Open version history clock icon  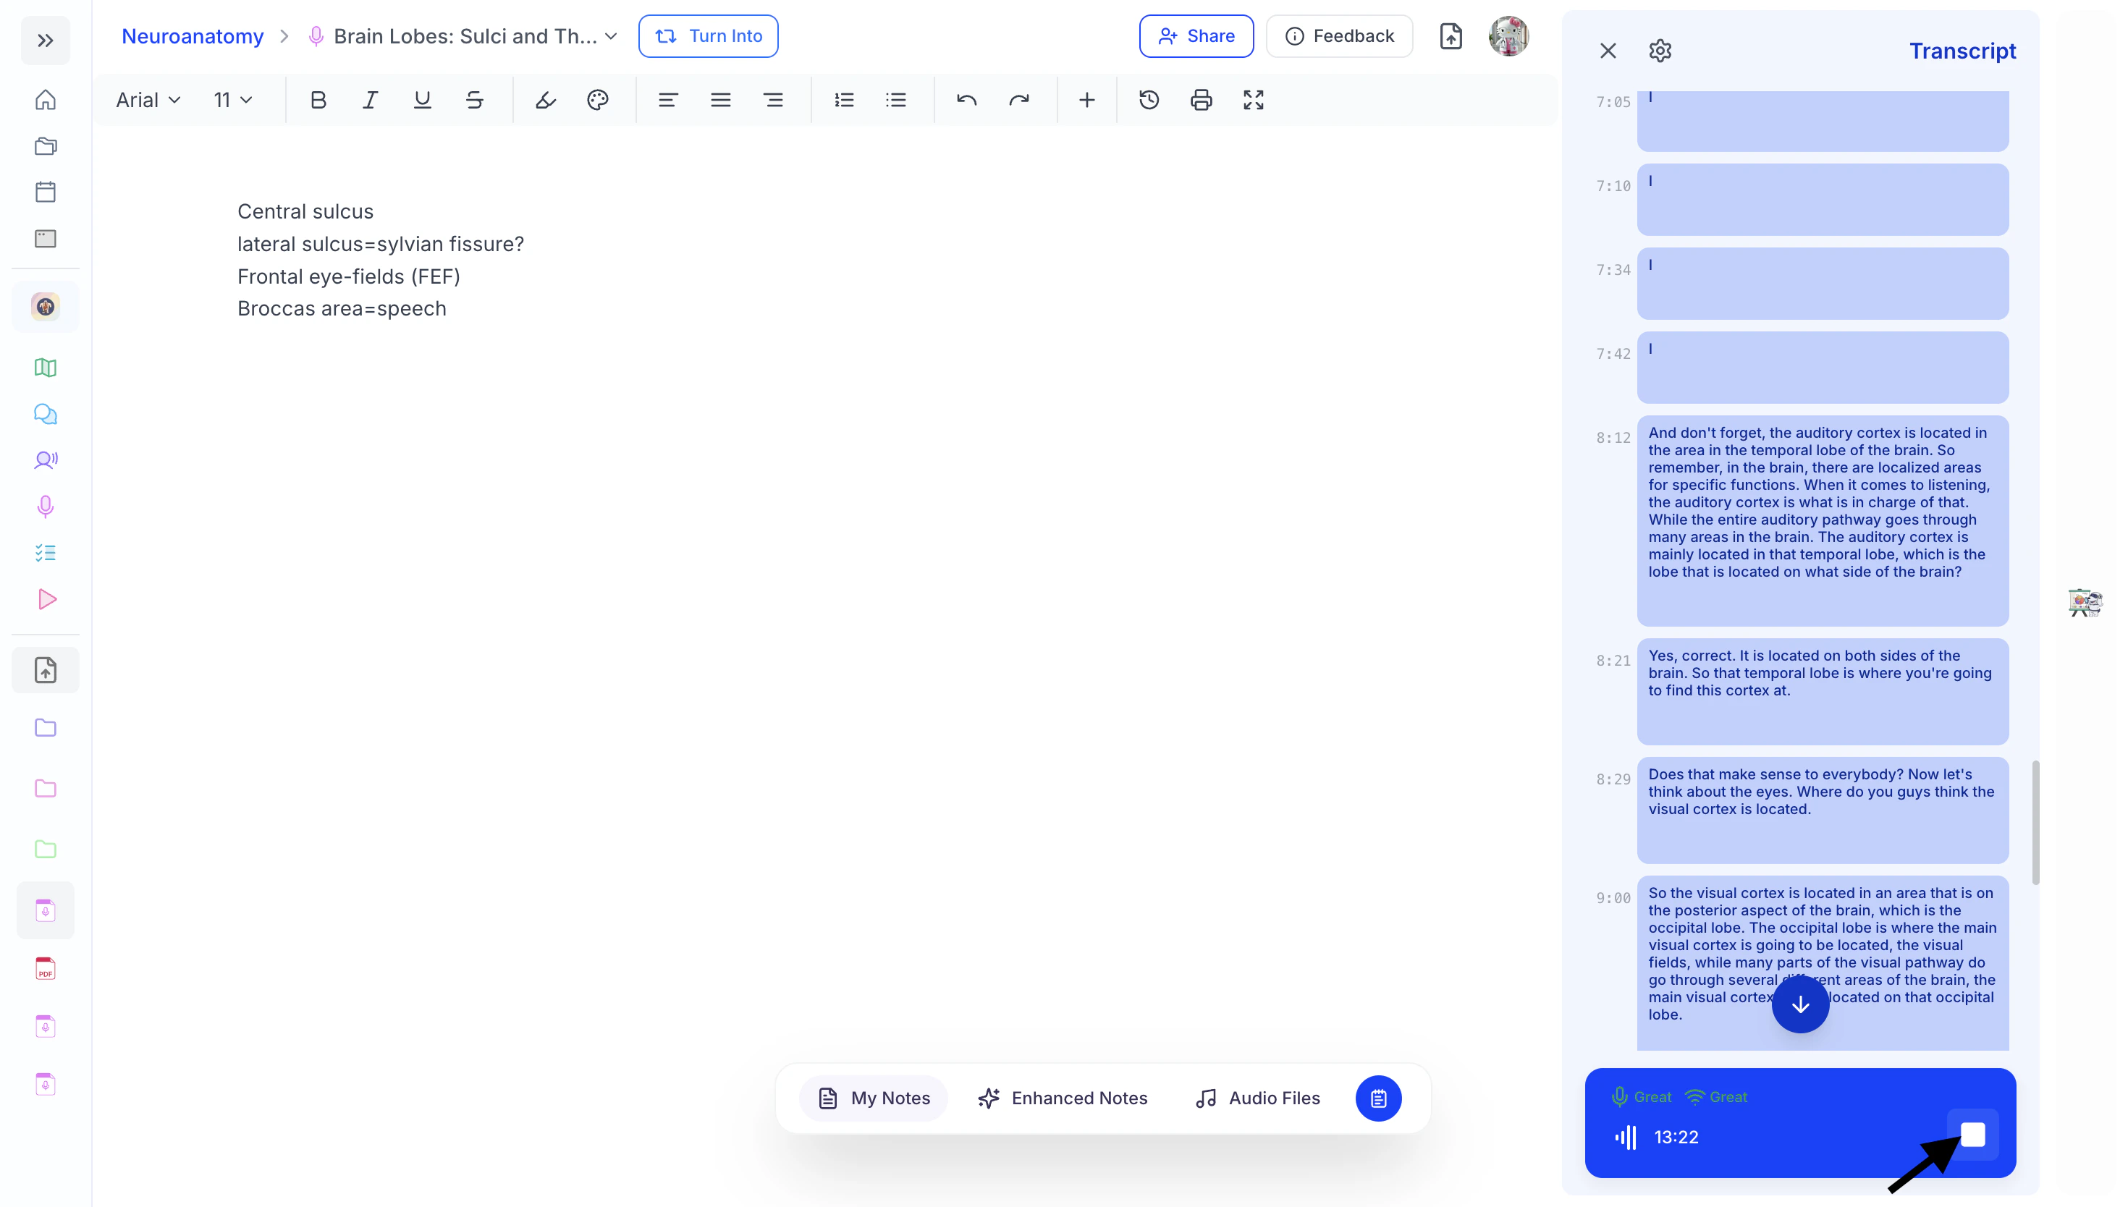click(x=1149, y=101)
